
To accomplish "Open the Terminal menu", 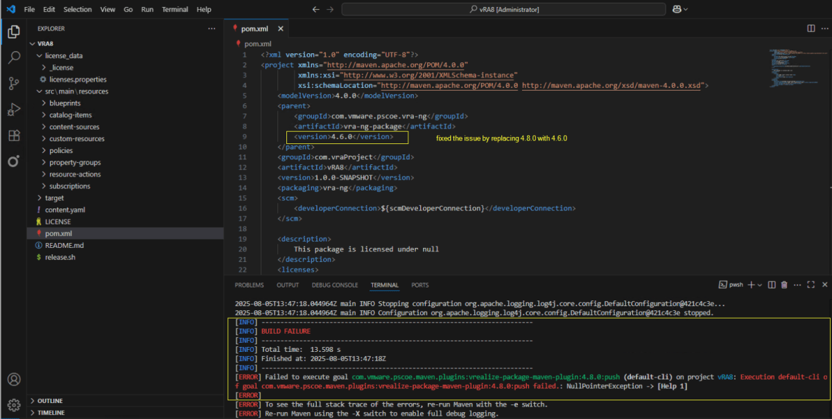I will click(175, 9).
